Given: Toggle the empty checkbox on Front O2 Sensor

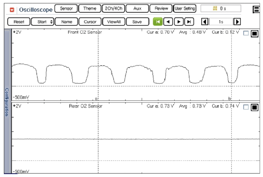Looking at the screenshot, I should click(246, 33).
